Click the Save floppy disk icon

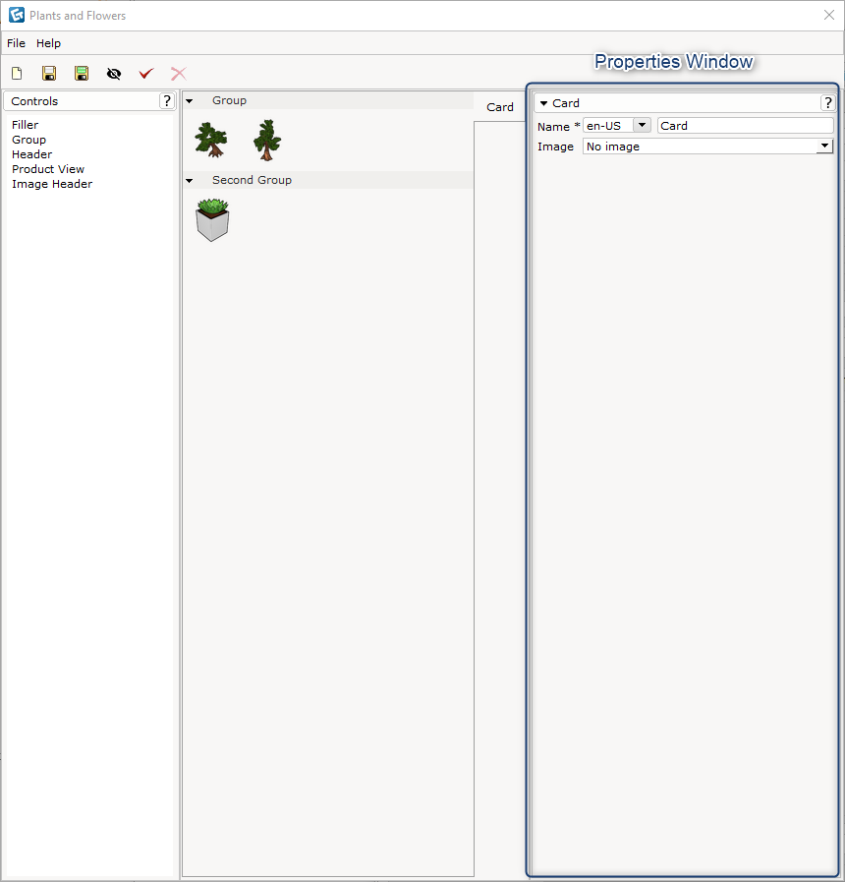(x=49, y=74)
